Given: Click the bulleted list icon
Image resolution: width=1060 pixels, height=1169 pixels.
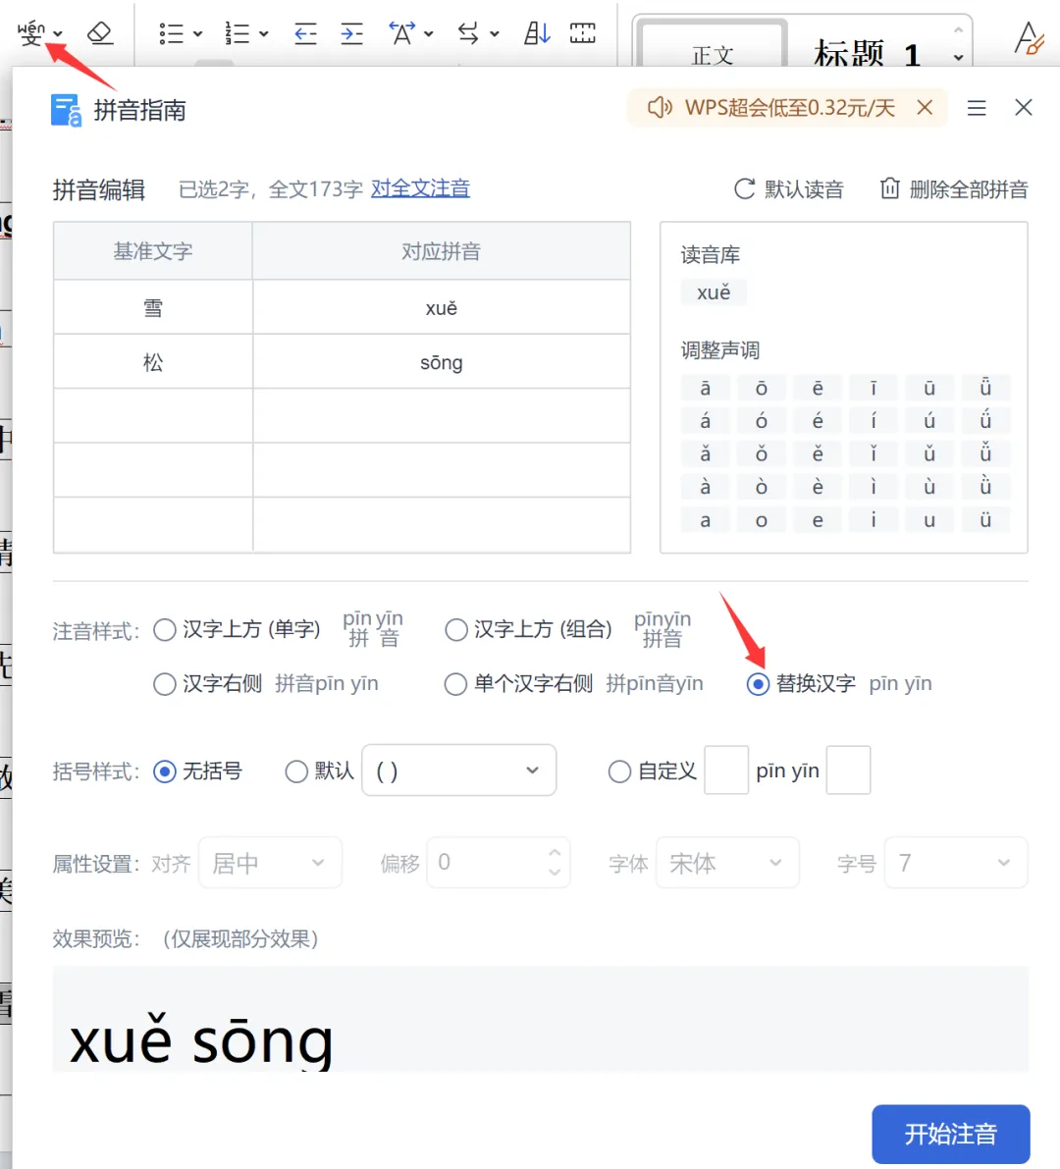Looking at the screenshot, I should tap(171, 33).
